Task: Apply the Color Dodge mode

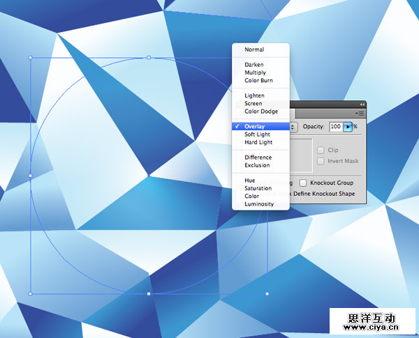Action: [x=260, y=112]
